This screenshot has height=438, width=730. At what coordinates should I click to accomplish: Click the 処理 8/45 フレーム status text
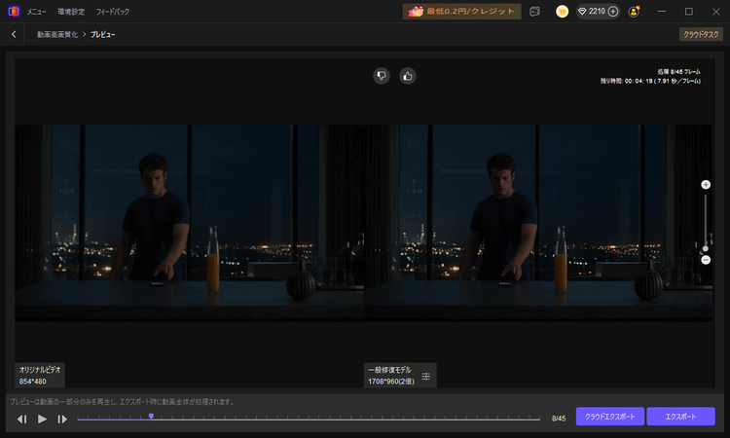678,72
